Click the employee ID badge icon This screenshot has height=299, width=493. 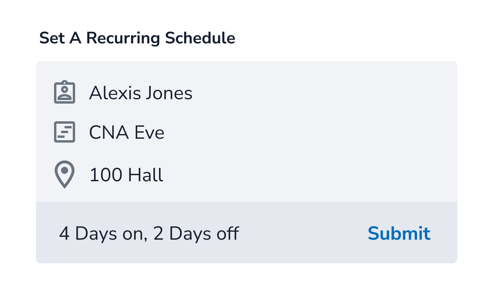pyautogui.click(x=64, y=92)
